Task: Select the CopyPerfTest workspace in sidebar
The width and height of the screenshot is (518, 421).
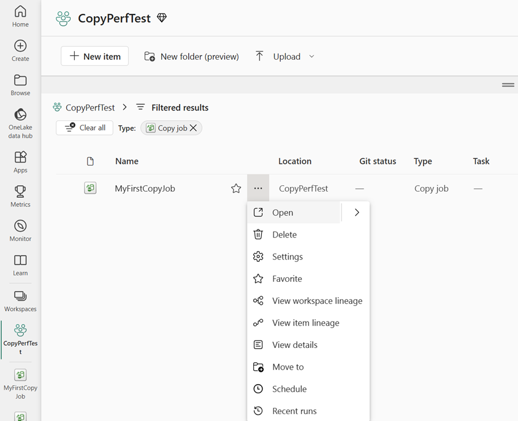Action: (20, 339)
